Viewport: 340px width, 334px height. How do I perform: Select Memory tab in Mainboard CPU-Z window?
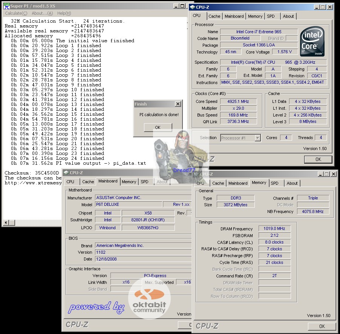[129, 182]
